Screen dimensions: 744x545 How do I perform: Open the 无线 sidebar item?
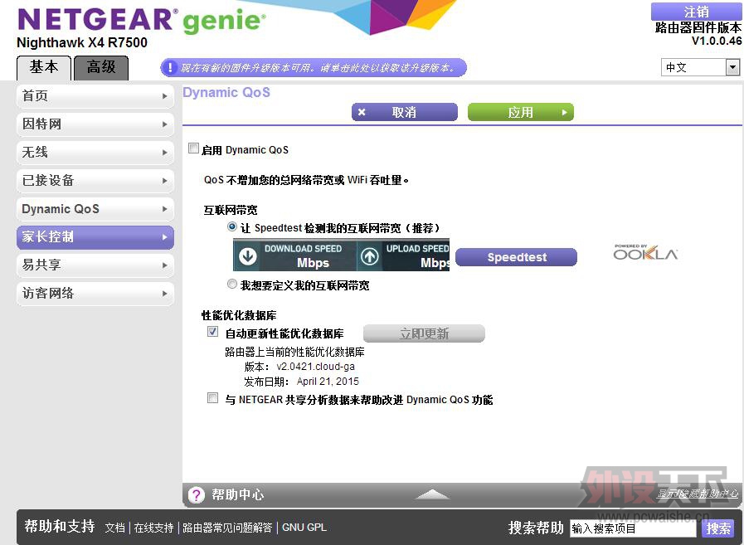(95, 153)
